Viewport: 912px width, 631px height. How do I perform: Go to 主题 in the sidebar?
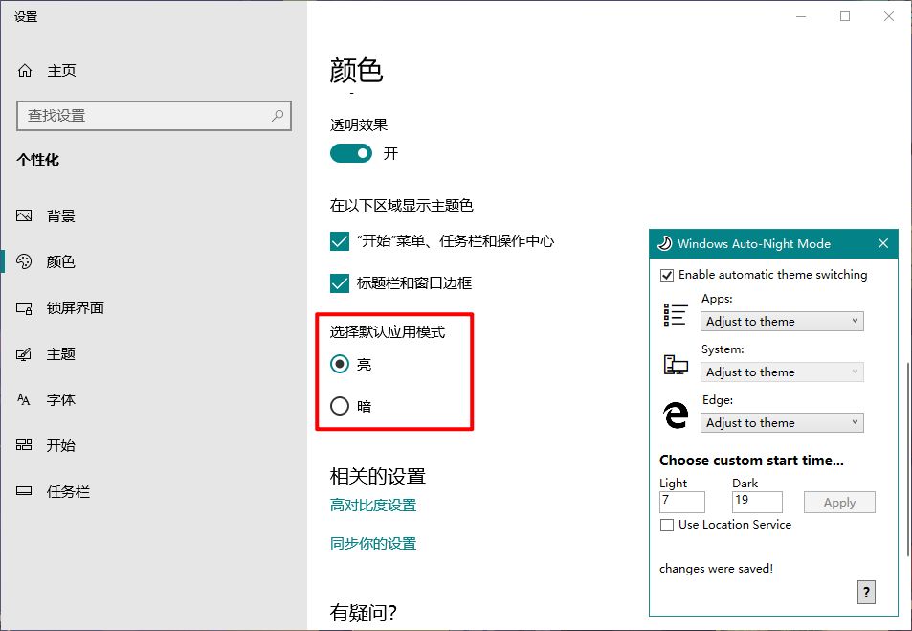tap(61, 354)
